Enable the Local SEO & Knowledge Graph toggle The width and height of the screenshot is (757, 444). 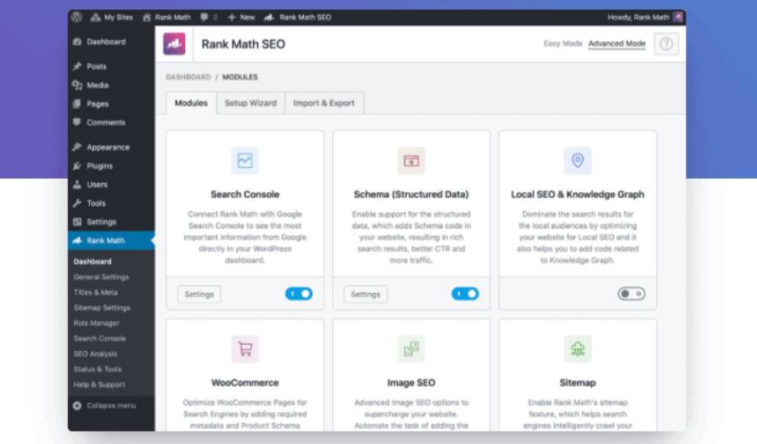pos(632,294)
